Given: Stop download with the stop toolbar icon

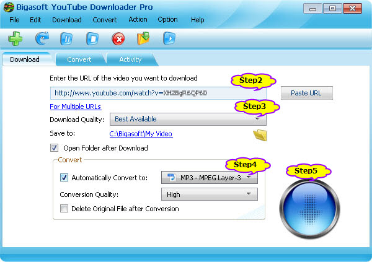Looking at the screenshot, I should click(x=92, y=38).
